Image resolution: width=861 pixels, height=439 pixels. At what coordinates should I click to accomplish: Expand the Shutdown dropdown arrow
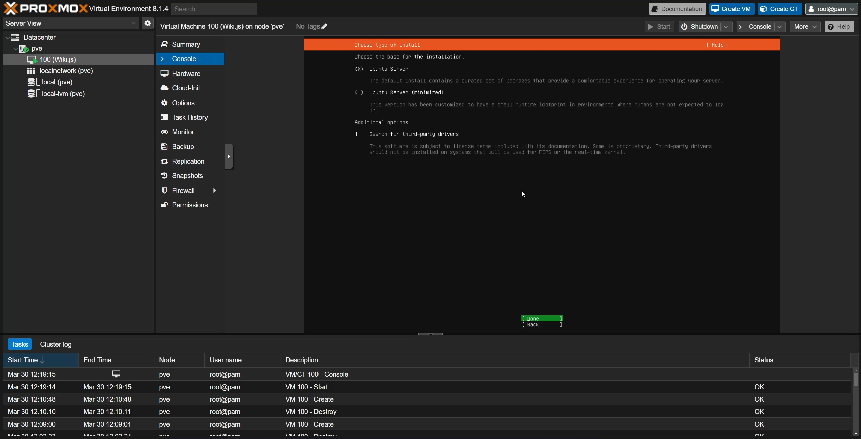coord(726,27)
